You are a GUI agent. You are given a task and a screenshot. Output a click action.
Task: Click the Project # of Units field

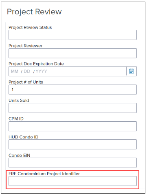(x=72, y=90)
